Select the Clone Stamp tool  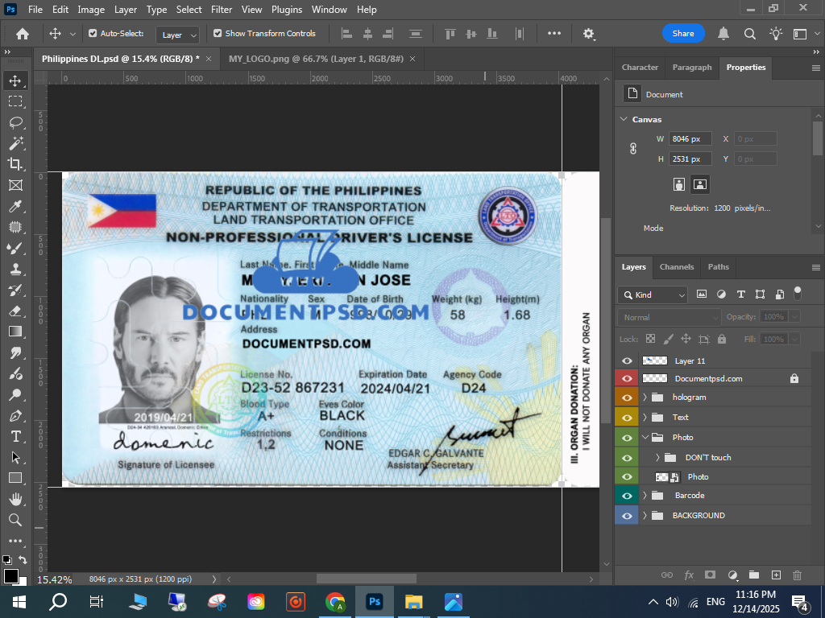tap(15, 269)
